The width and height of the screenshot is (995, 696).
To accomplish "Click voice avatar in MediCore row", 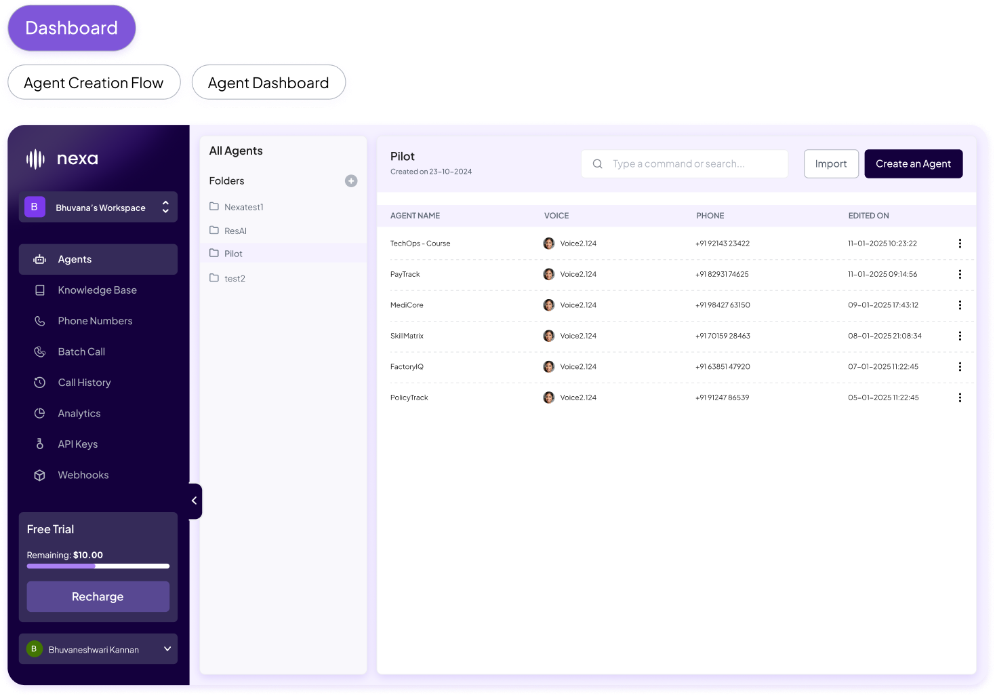I will tap(549, 305).
